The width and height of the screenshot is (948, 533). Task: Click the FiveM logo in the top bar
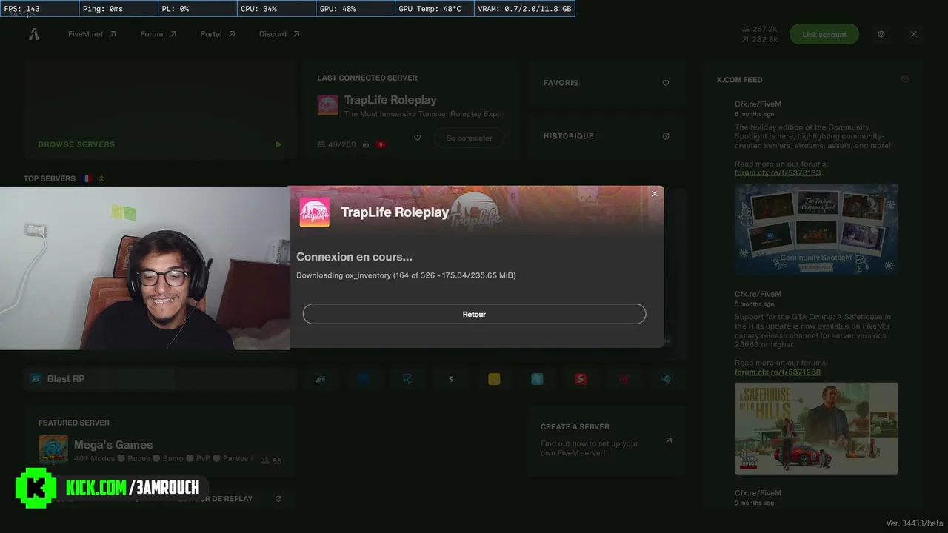tap(34, 34)
